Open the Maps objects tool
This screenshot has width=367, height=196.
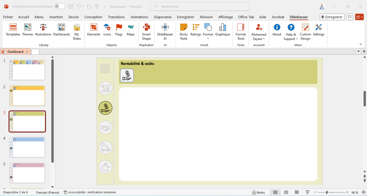(x=131, y=30)
